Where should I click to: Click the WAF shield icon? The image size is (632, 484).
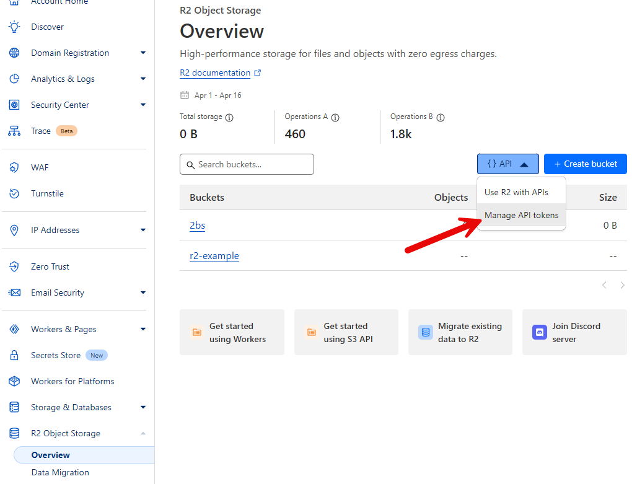coord(14,167)
